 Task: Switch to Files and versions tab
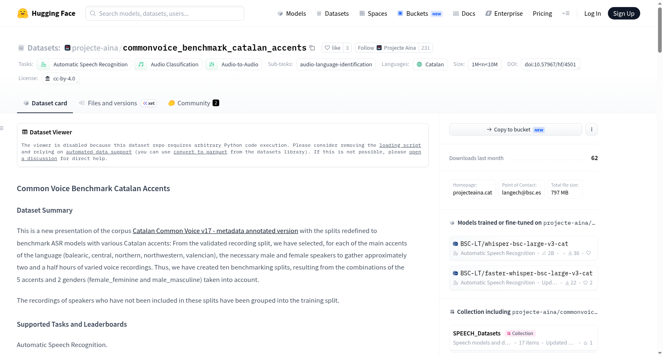[118, 103]
